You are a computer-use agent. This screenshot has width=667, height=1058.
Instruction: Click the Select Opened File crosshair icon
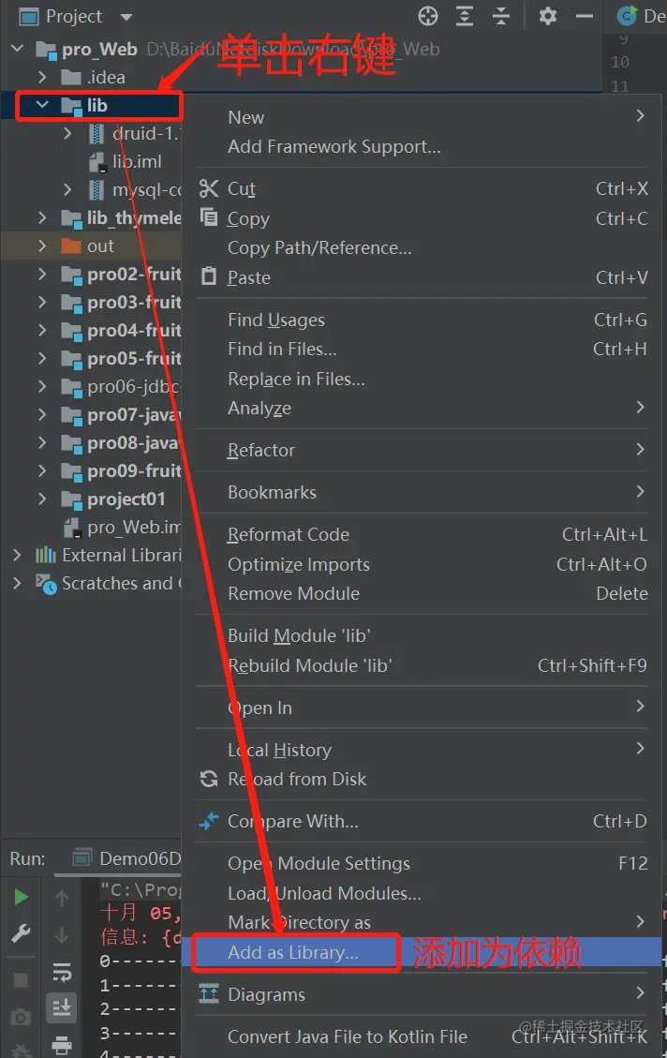427,16
